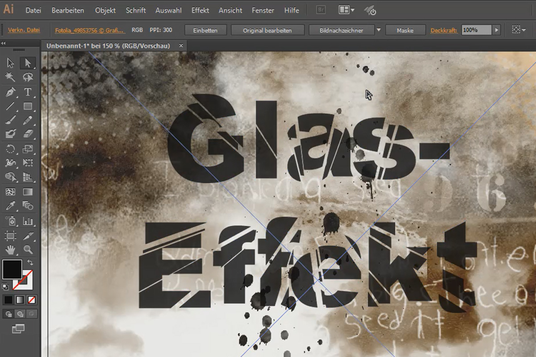Screen dimensions: 536x357
Task: Activate the Type tool
Action: point(28,92)
